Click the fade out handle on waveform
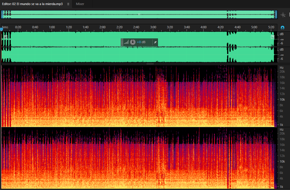290x190 pixels. pos(273,37)
